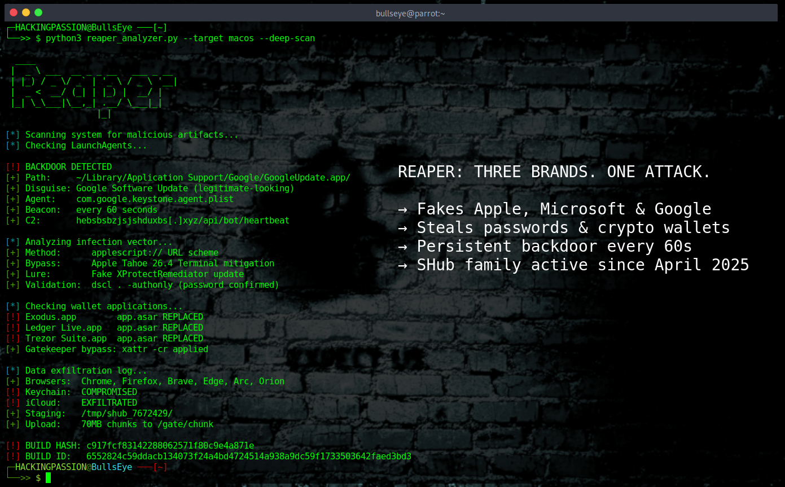Click the 'Validation: dscl . -authonly' line
Viewport: 785px width, 487px height.
[x=142, y=285]
